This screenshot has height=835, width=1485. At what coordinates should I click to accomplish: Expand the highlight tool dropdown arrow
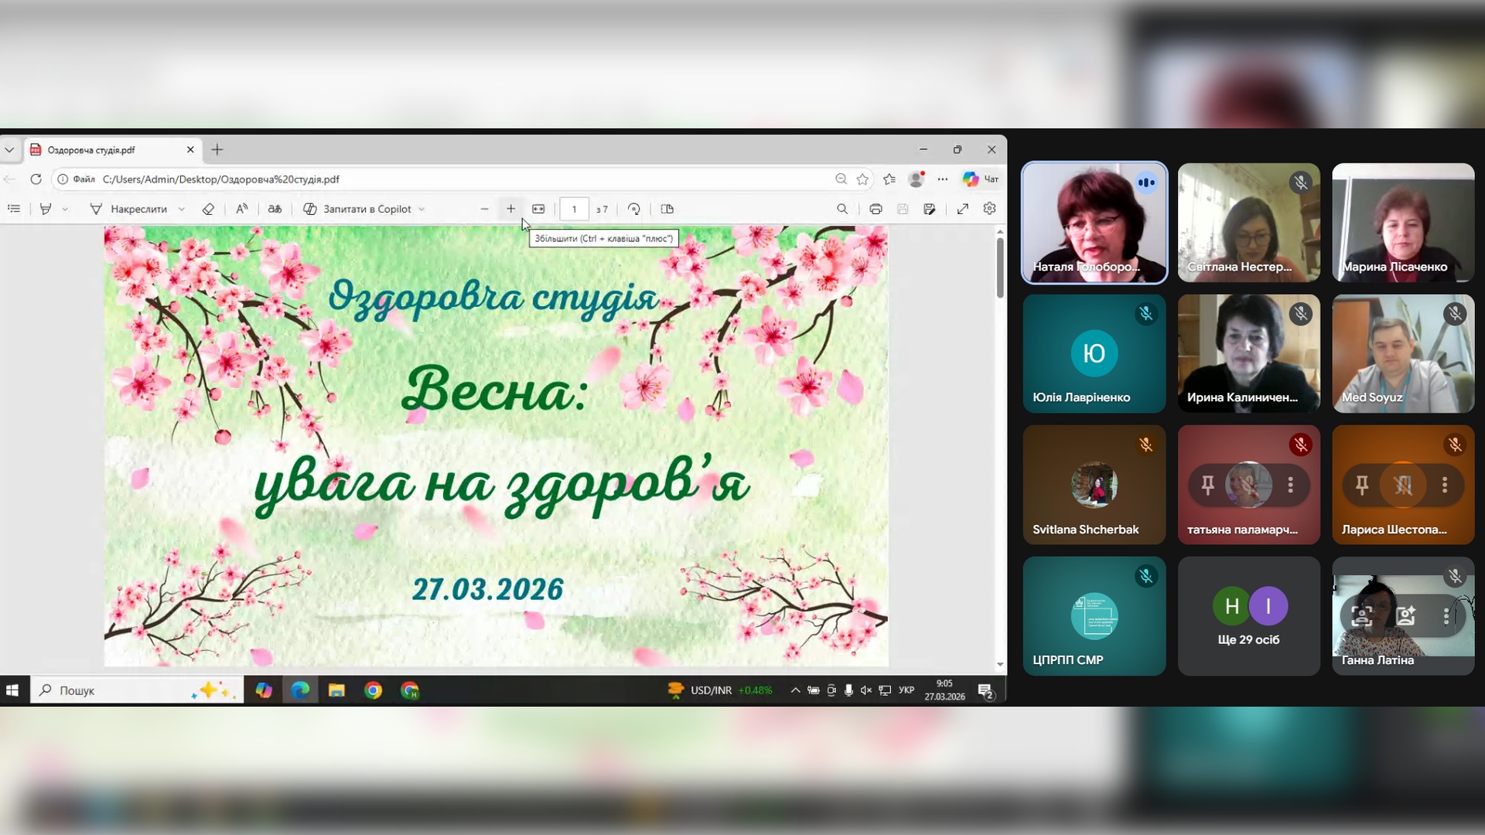65,209
